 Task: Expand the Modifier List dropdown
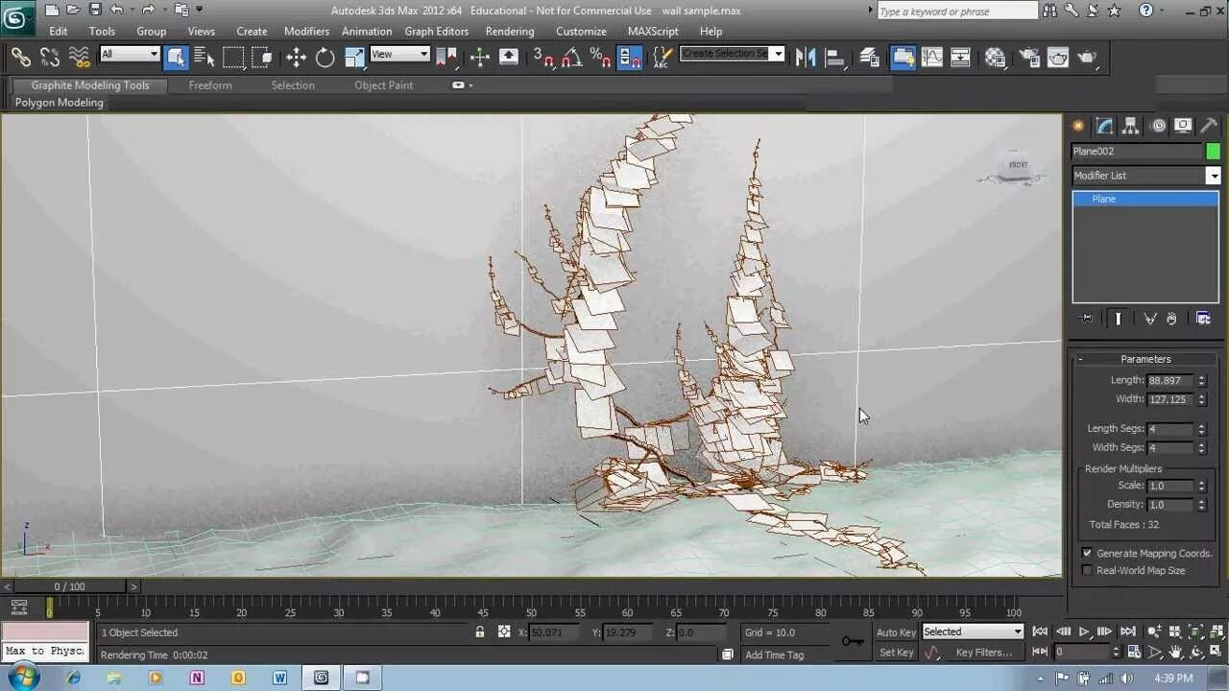pyautogui.click(x=1213, y=176)
